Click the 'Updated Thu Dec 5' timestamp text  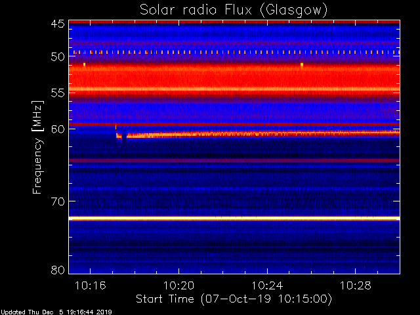(x=56, y=312)
